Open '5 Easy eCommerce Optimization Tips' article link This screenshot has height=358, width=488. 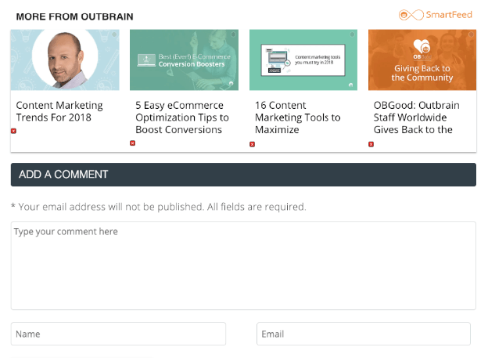pyautogui.click(x=182, y=118)
